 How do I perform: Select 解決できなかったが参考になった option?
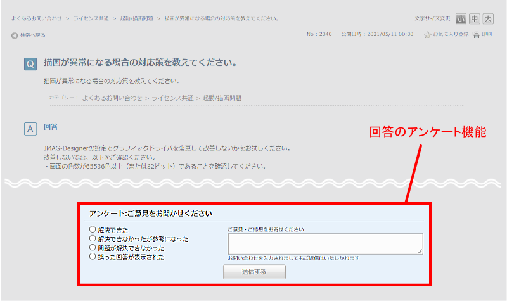93,238
